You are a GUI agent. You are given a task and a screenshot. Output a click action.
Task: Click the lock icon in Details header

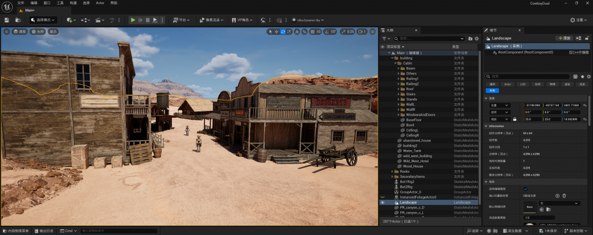click(x=587, y=38)
